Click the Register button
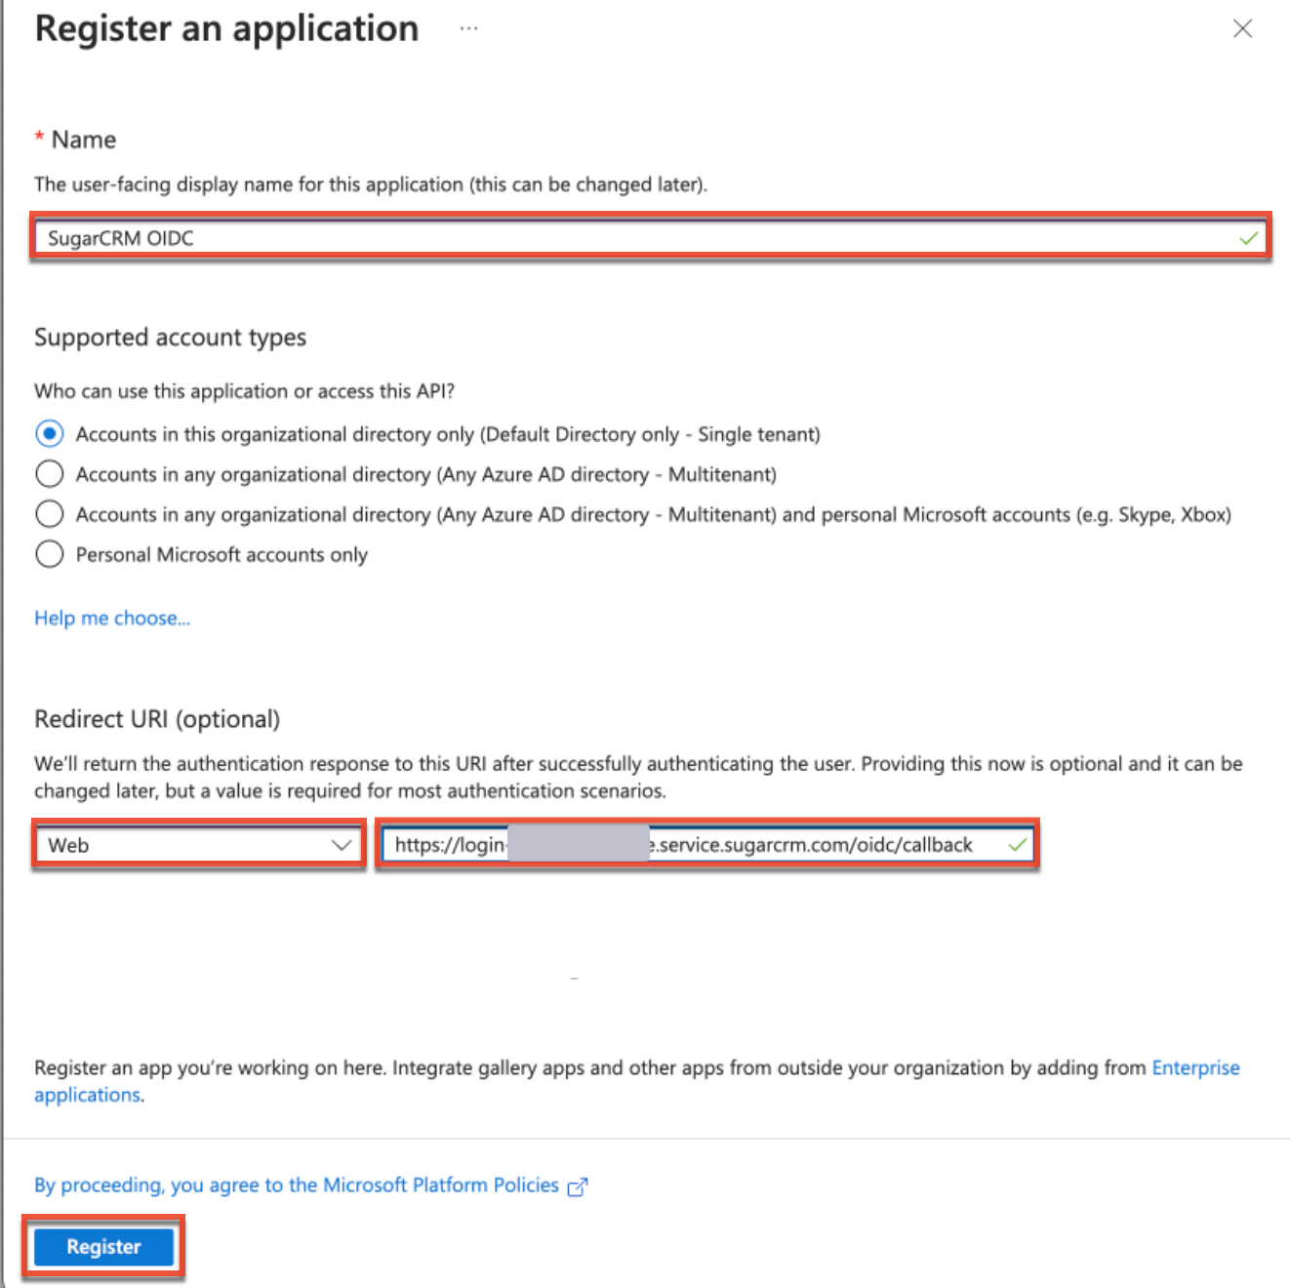This screenshot has height=1288, width=1290. pos(102,1246)
